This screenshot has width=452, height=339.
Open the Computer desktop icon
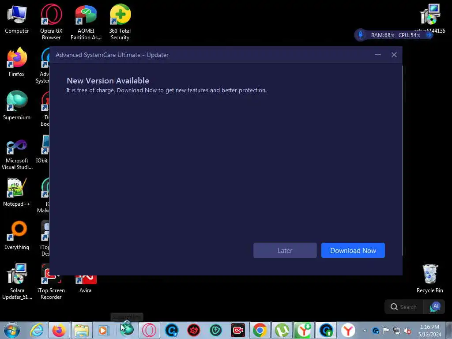pyautogui.click(x=17, y=19)
